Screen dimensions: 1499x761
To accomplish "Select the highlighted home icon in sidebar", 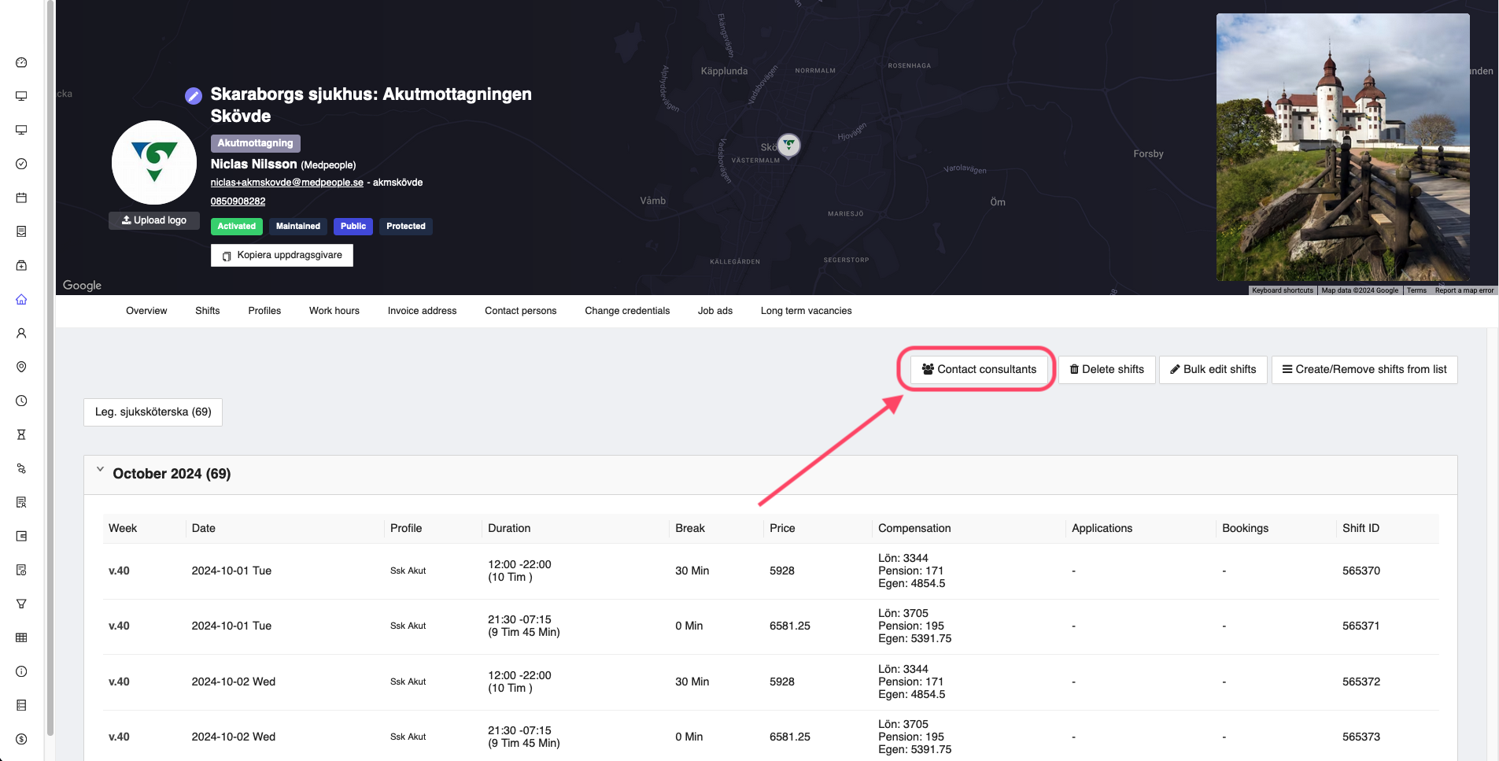I will tap(21, 299).
